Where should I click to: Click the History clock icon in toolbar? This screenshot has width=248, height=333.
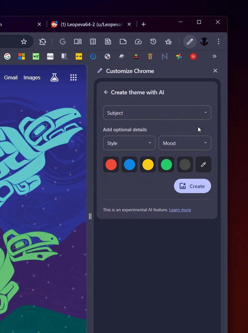click(x=153, y=42)
